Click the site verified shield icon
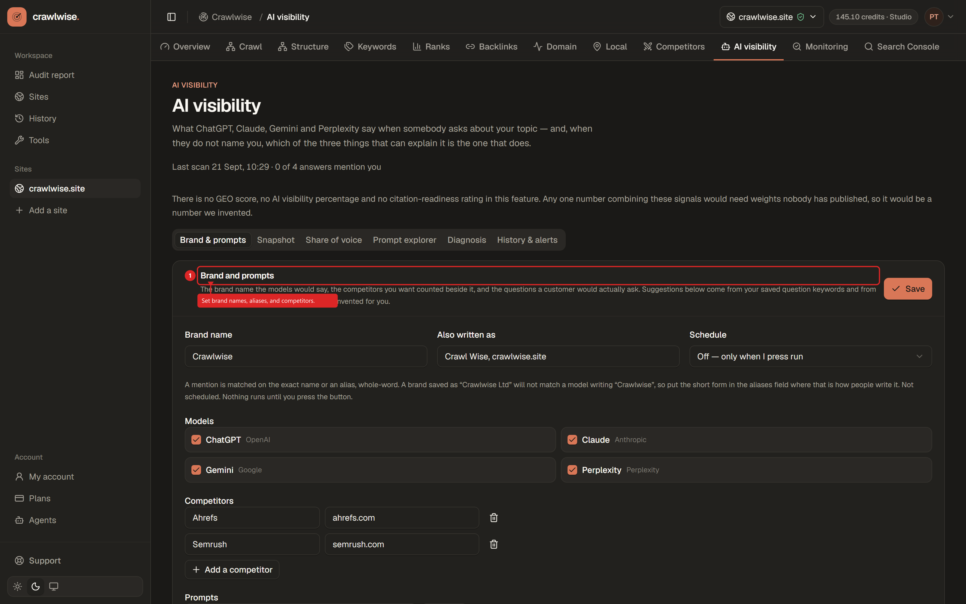Image resolution: width=966 pixels, height=604 pixels. point(800,17)
